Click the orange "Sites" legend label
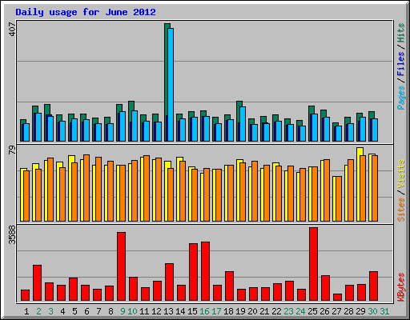 pyautogui.click(x=400, y=210)
